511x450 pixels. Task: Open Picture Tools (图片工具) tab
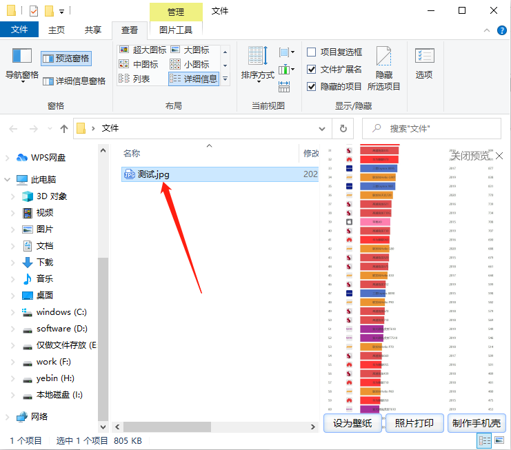tap(176, 30)
